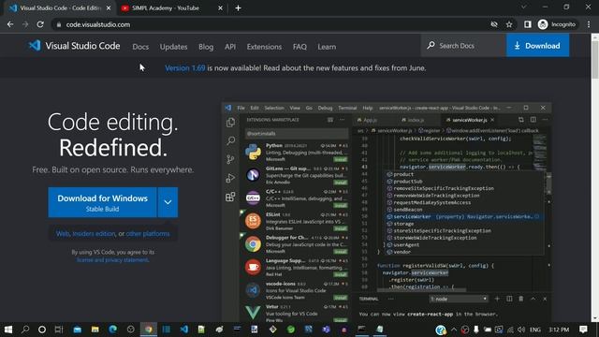The height and width of the screenshot is (337, 599).
Task: Click the Search Docs input field
Action: [463, 46]
